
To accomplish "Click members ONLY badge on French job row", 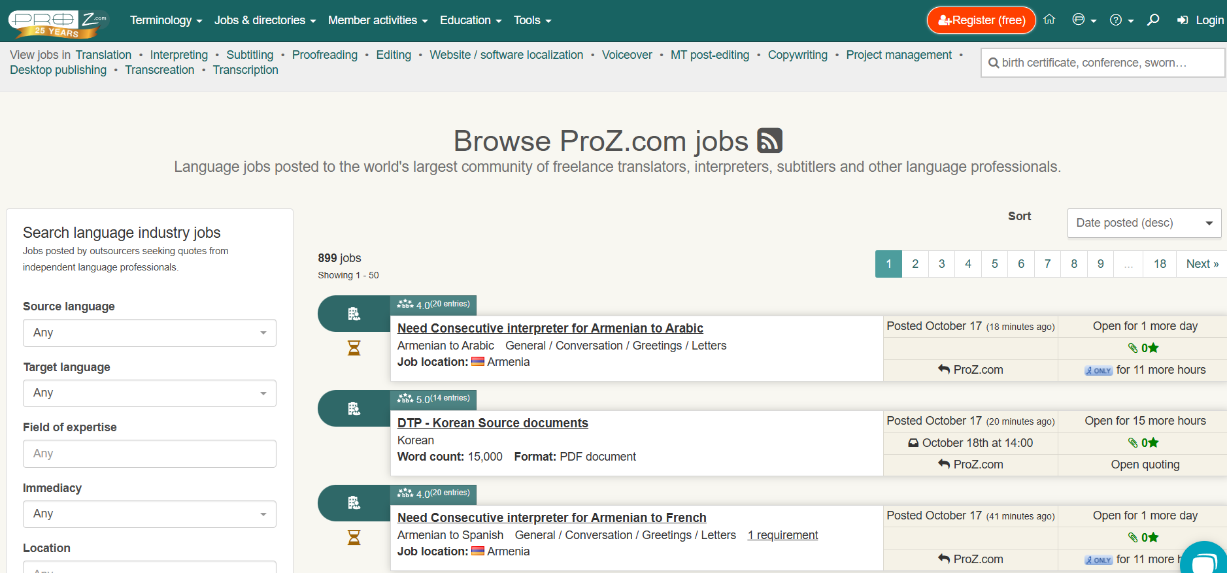I will (x=1098, y=560).
